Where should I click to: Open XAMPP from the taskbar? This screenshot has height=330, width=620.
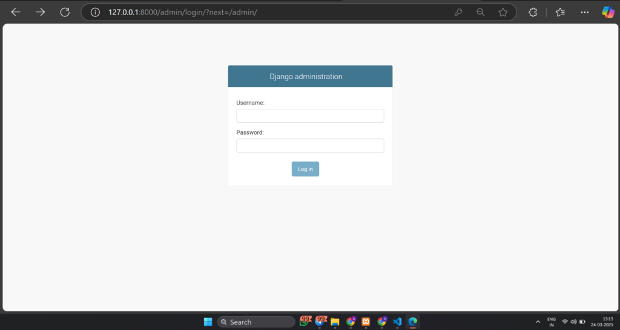pyautogui.click(x=366, y=322)
